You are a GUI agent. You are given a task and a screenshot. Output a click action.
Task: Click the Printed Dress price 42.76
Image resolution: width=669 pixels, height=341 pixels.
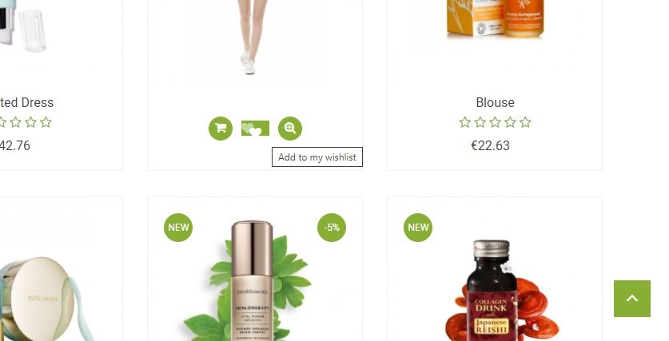(x=15, y=146)
